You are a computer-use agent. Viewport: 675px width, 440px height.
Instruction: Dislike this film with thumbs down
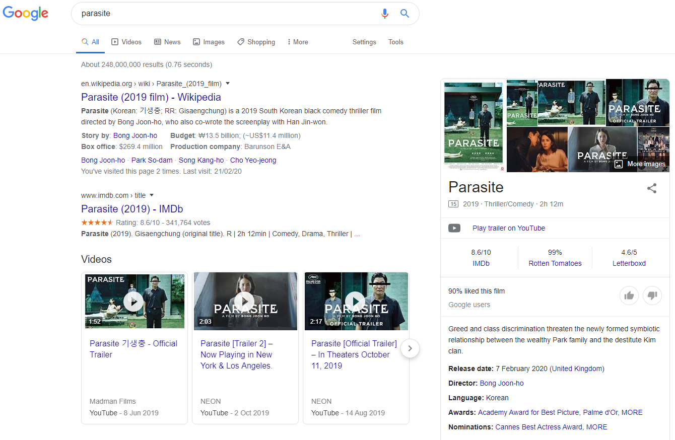point(652,296)
